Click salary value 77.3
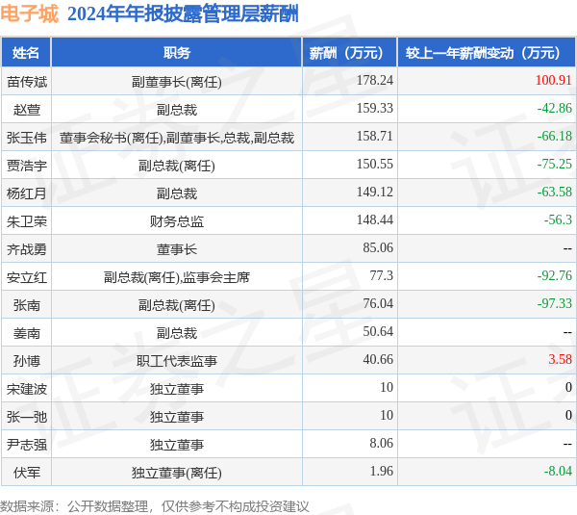The image size is (577, 515). (381, 276)
